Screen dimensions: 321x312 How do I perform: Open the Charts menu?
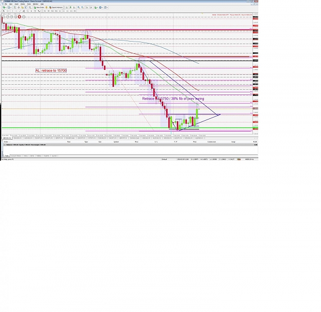coord(23,4)
